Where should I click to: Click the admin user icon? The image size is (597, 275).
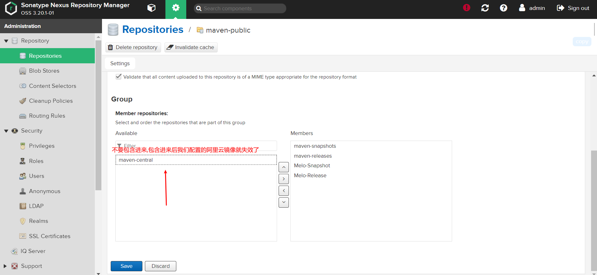pos(522,8)
